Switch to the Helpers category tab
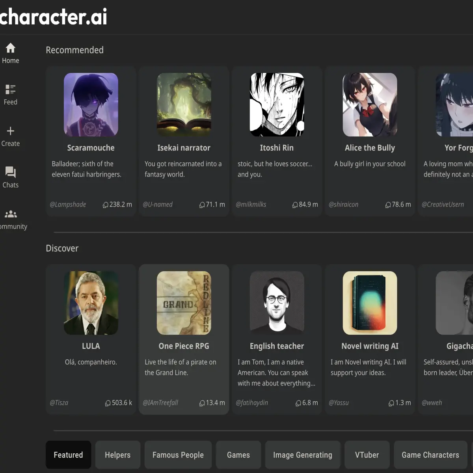This screenshot has height=473, width=473. click(x=117, y=455)
